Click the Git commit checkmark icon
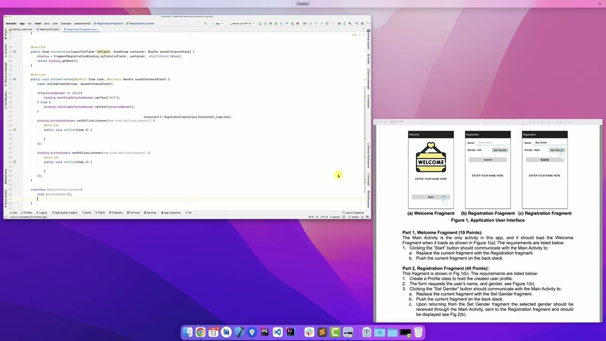 coord(316,23)
